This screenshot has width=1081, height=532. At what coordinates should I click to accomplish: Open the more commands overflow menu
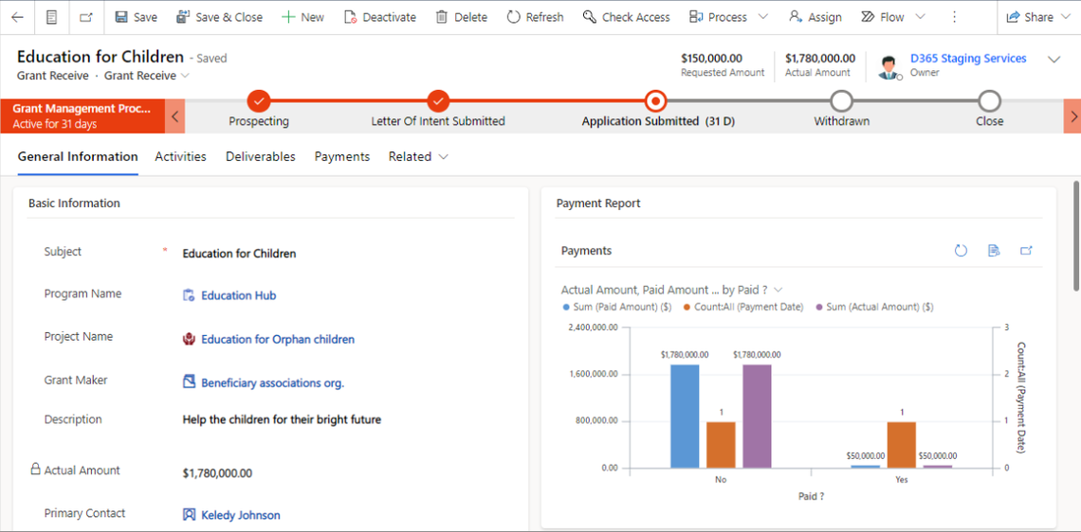click(954, 17)
